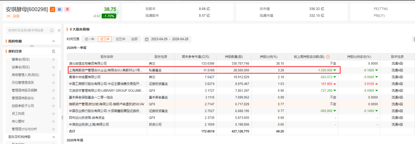Click the list layout icon next to 资料目录
This screenshot has width=415, height=144.
click(54, 51)
